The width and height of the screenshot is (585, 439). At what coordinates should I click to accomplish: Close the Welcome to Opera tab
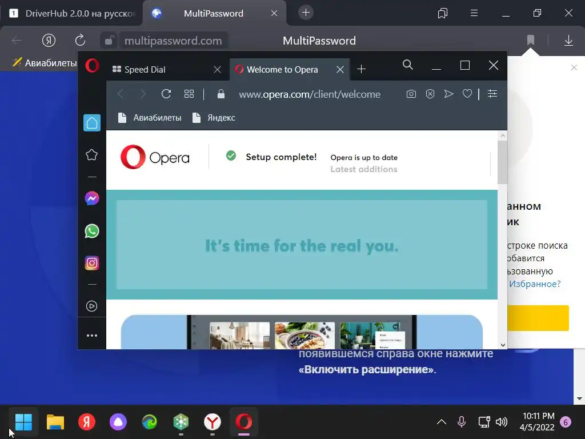(x=340, y=69)
